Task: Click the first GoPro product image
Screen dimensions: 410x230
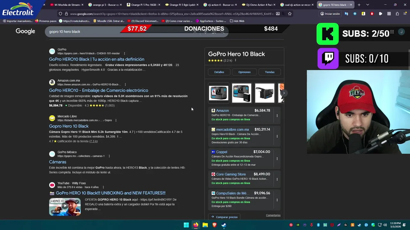Action: (x=218, y=93)
